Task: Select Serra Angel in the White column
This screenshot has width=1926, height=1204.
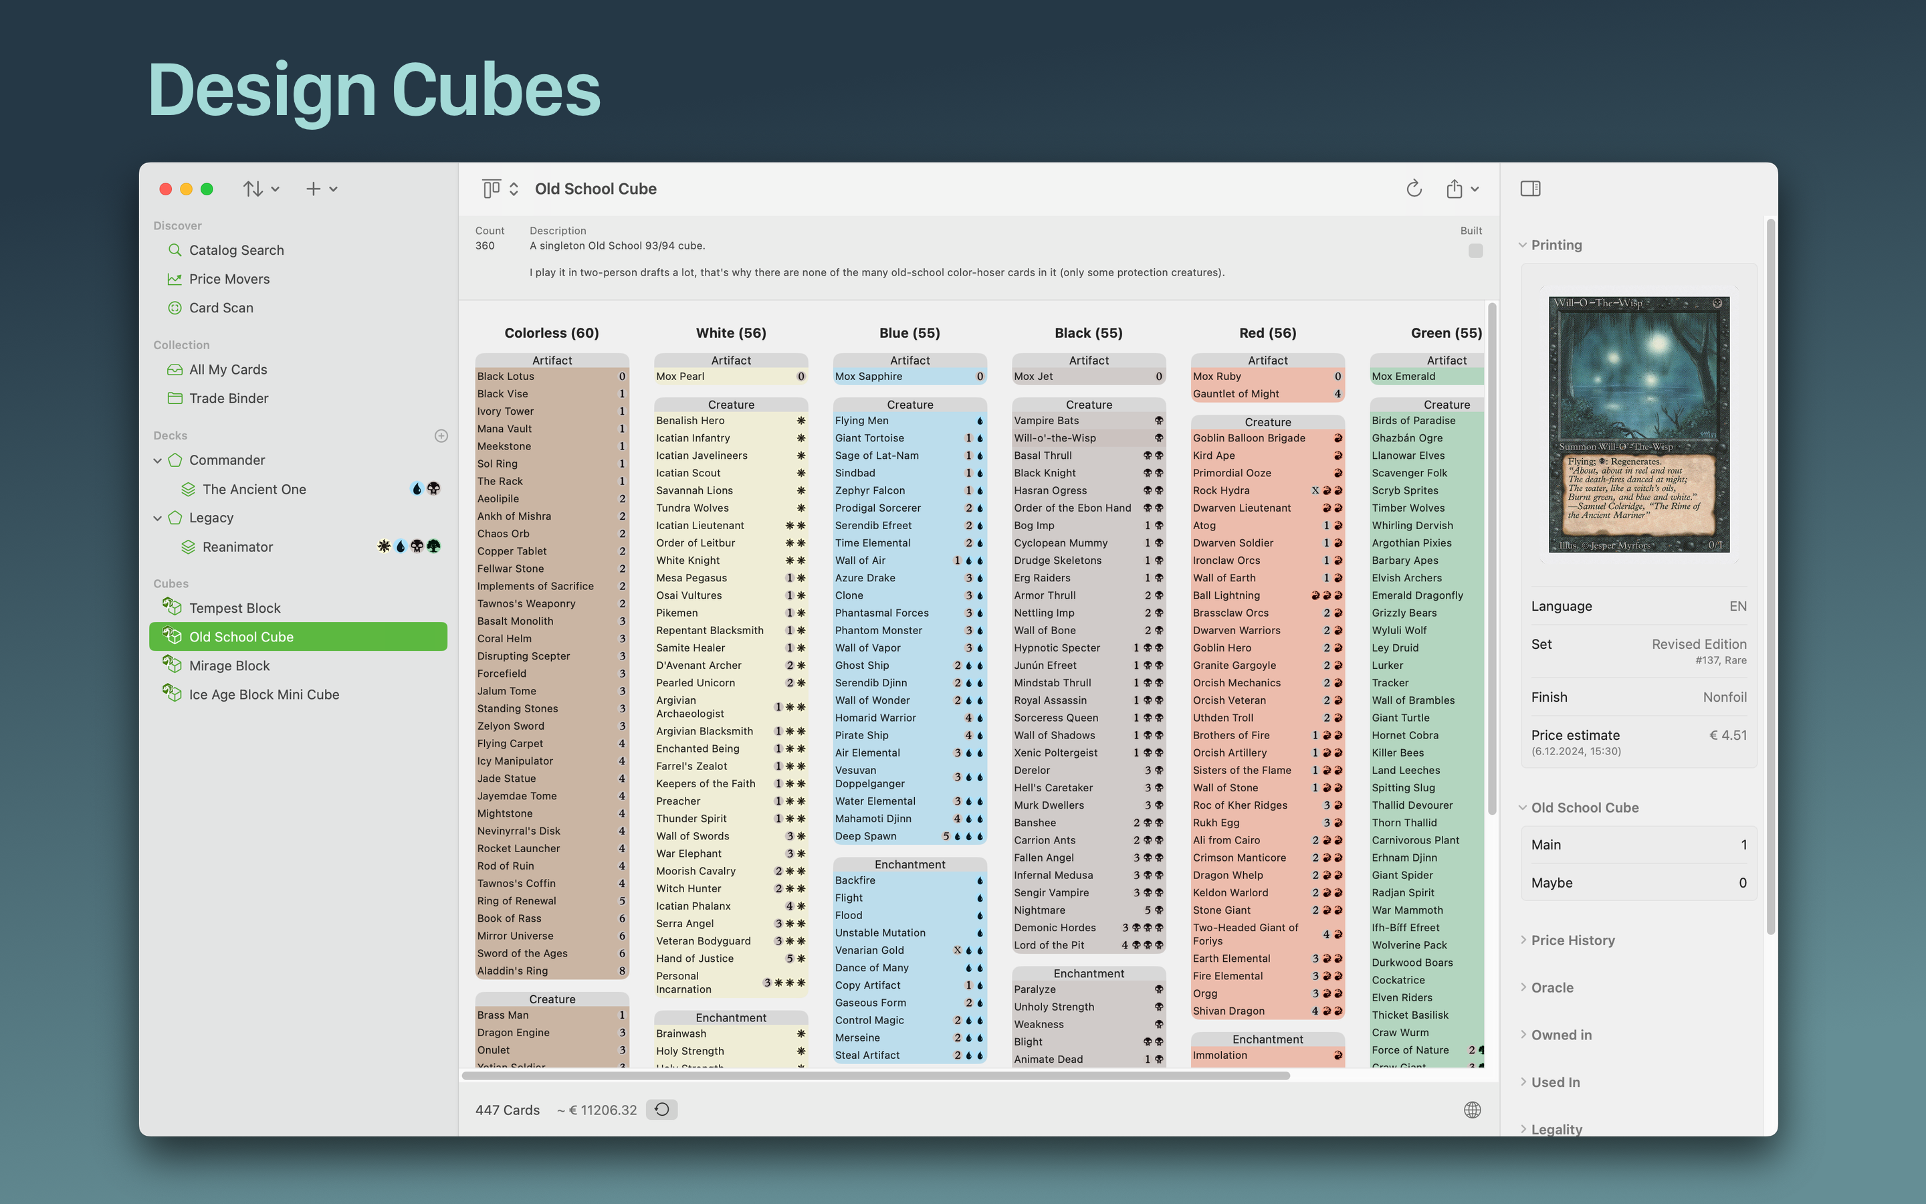Action: click(x=730, y=924)
